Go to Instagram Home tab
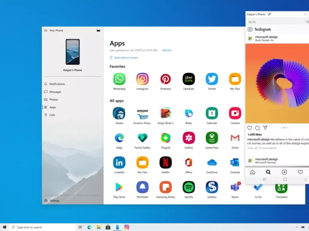 pos(252,172)
